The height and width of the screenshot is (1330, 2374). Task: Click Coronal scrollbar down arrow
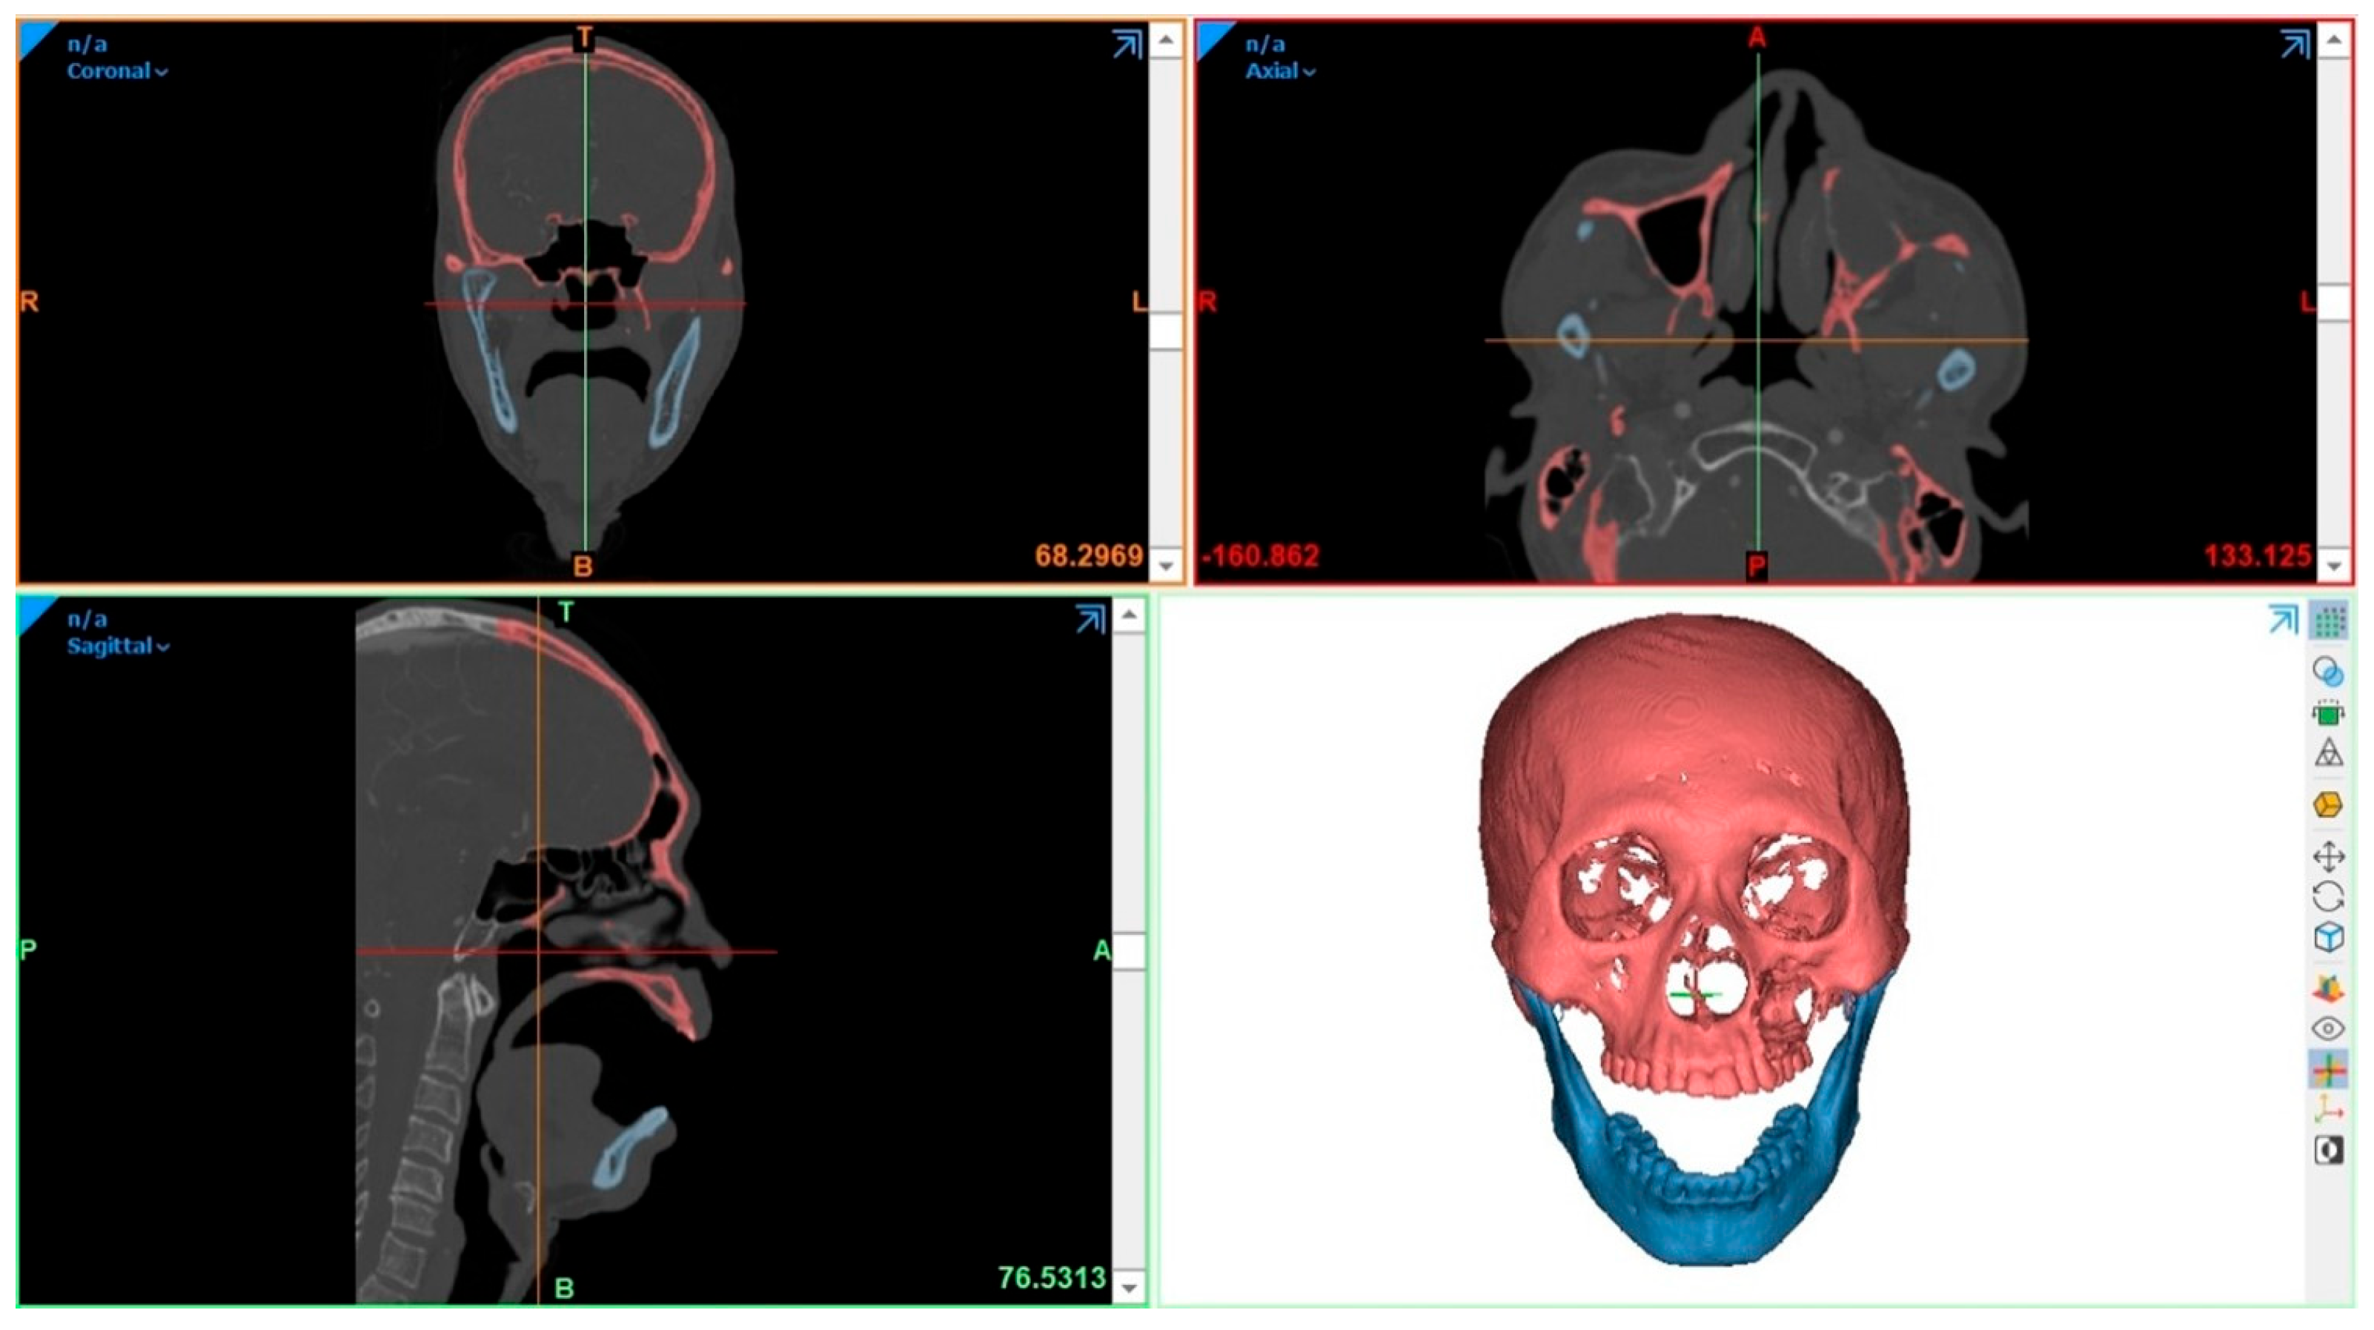click(1166, 564)
